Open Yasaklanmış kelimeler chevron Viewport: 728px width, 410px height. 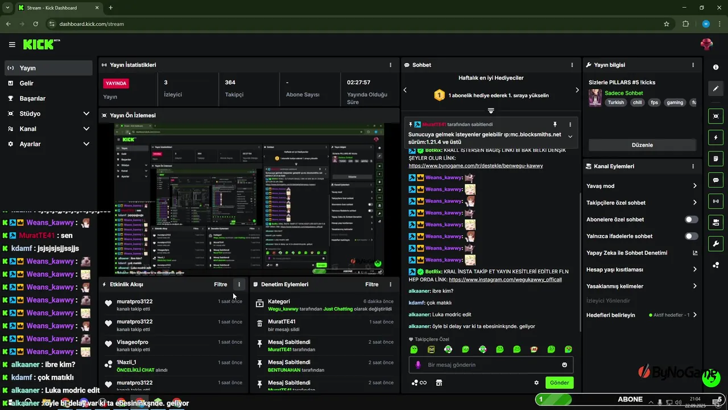pyautogui.click(x=694, y=286)
